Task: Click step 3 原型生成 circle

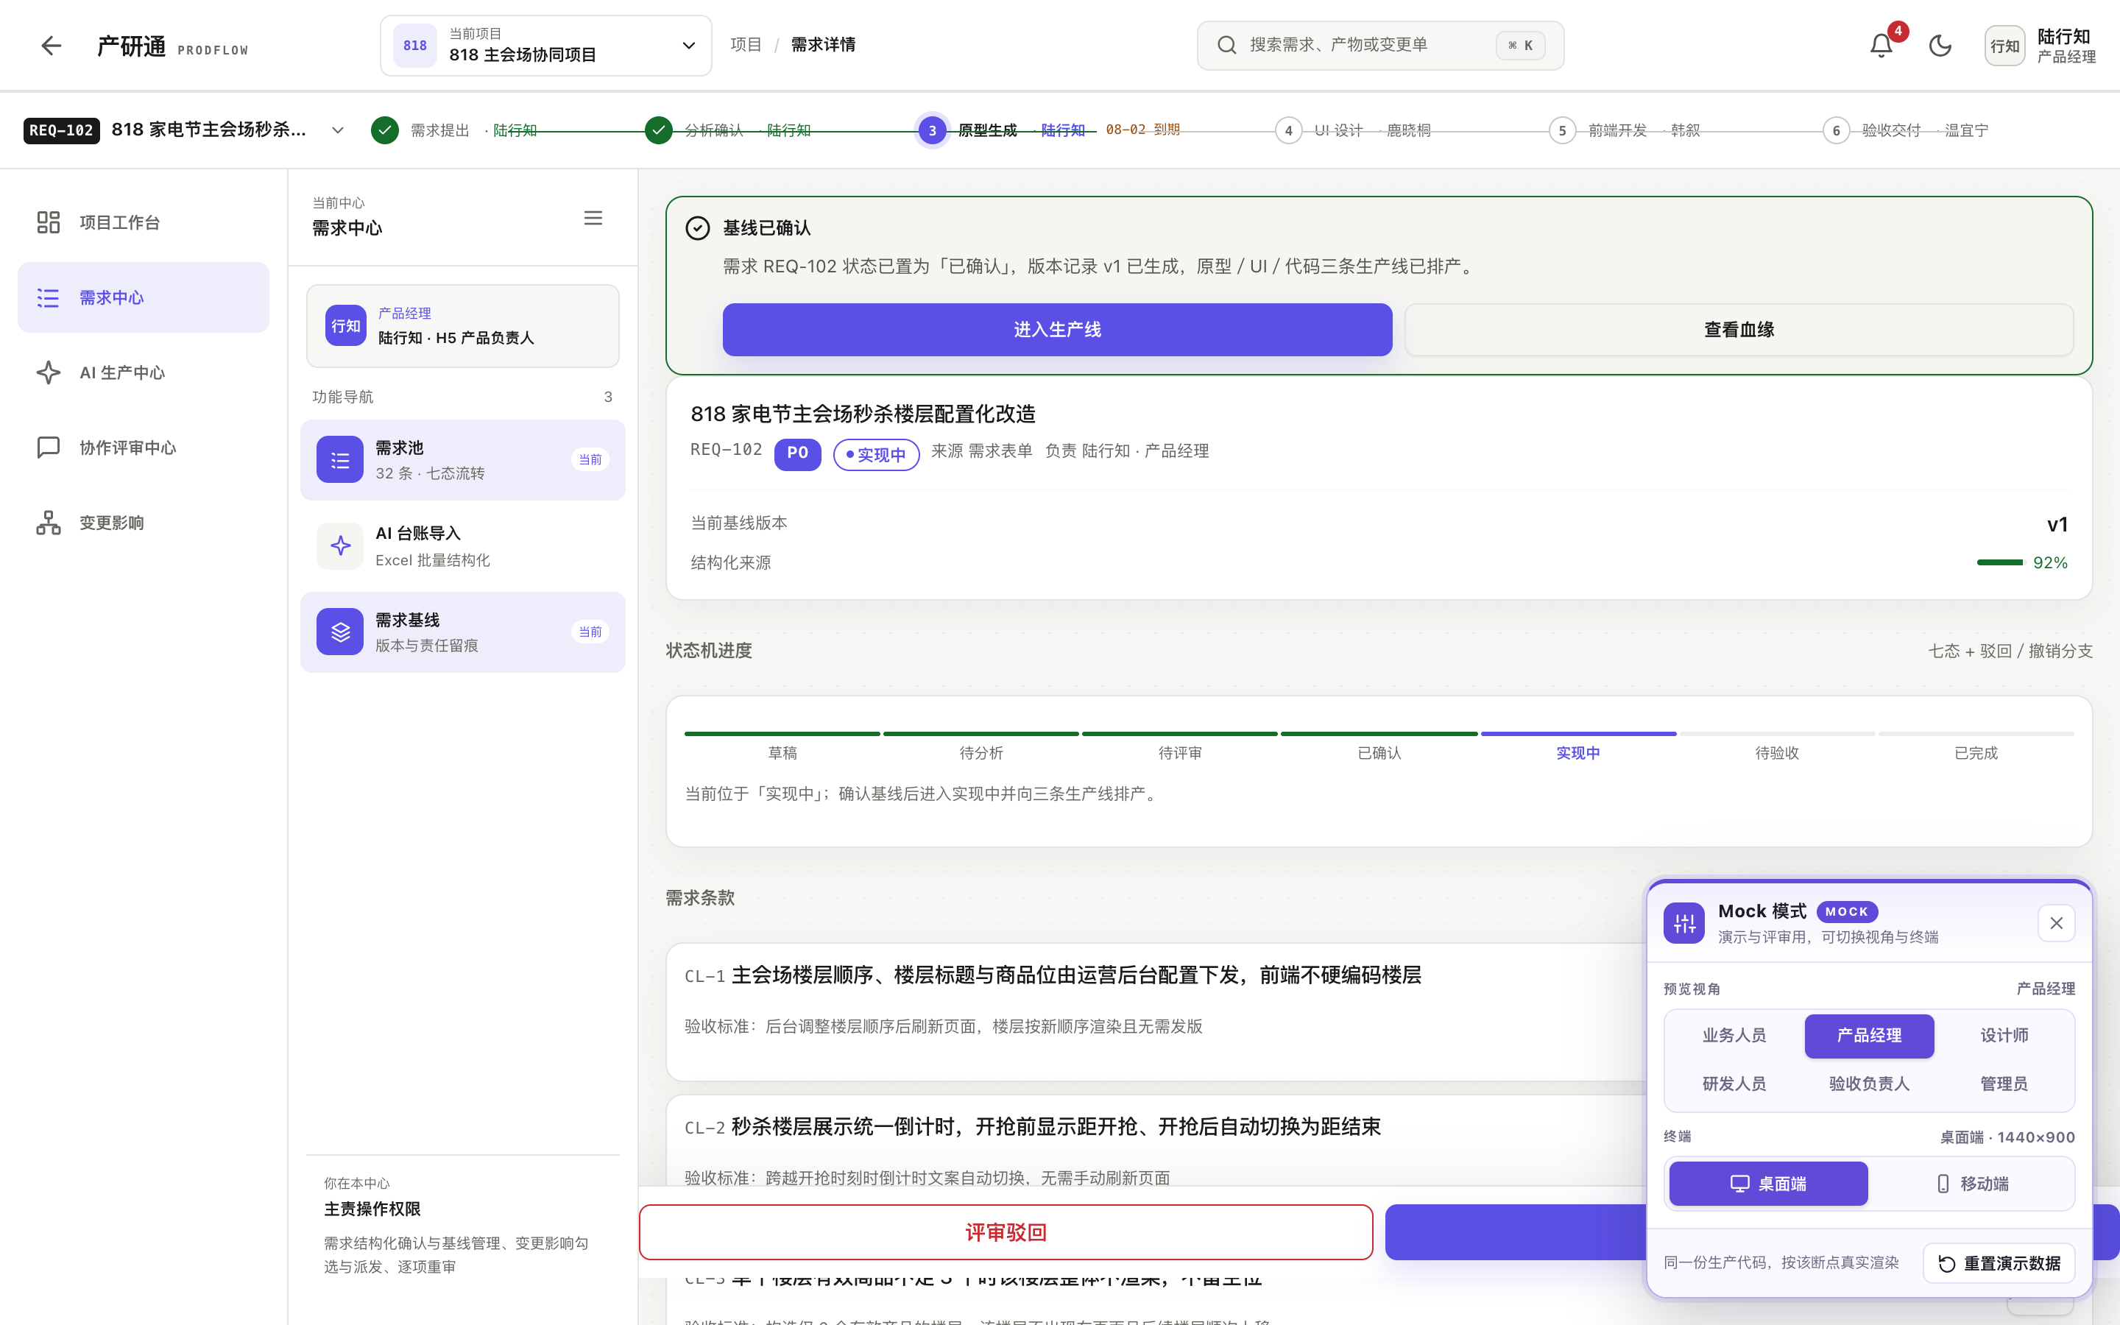Action: pos(932,130)
